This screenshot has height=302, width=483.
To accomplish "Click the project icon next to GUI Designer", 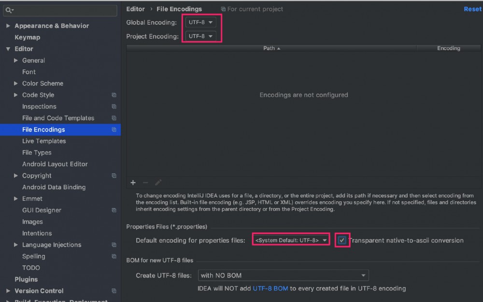I will (114, 210).
